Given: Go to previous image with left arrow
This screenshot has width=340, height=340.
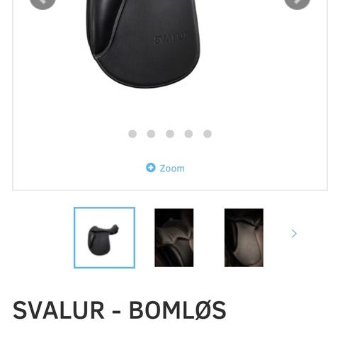Looking at the screenshot, I should [x=42, y=3].
